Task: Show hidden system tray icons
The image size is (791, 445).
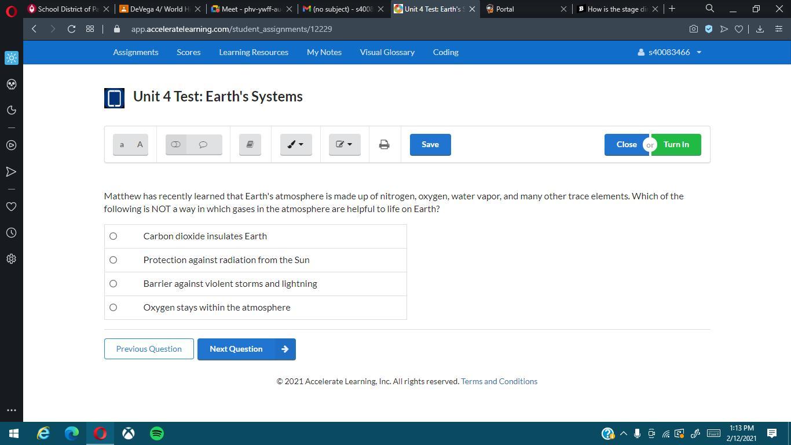Action: pos(623,433)
